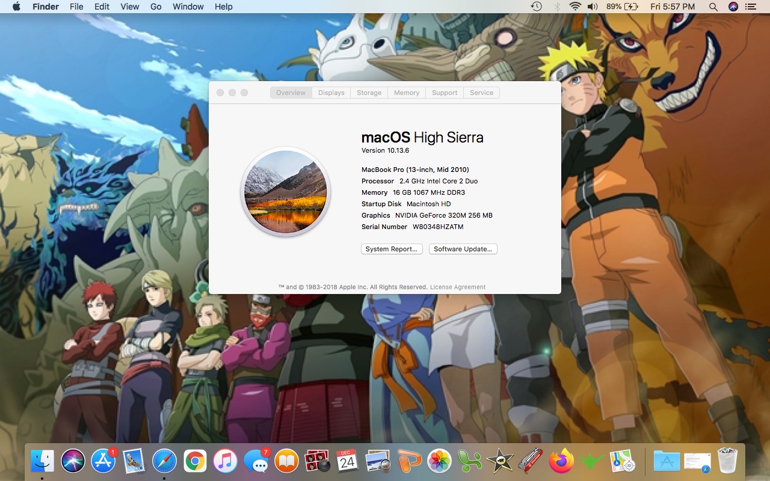Switch to the Support tab
This screenshot has height=481, width=770.
point(445,93)
